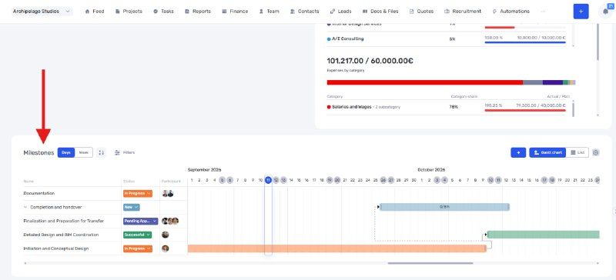The width and height of the screenshot is (616, 280).
Task: Open the Finance section
Action: click(x=235, y=12)
